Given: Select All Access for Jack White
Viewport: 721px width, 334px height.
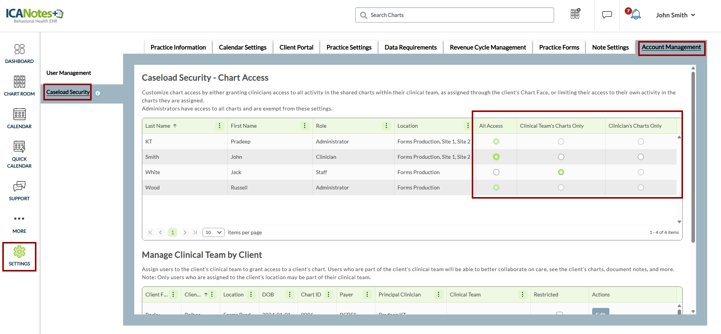Looking at the screenshot, I should 496,172.
